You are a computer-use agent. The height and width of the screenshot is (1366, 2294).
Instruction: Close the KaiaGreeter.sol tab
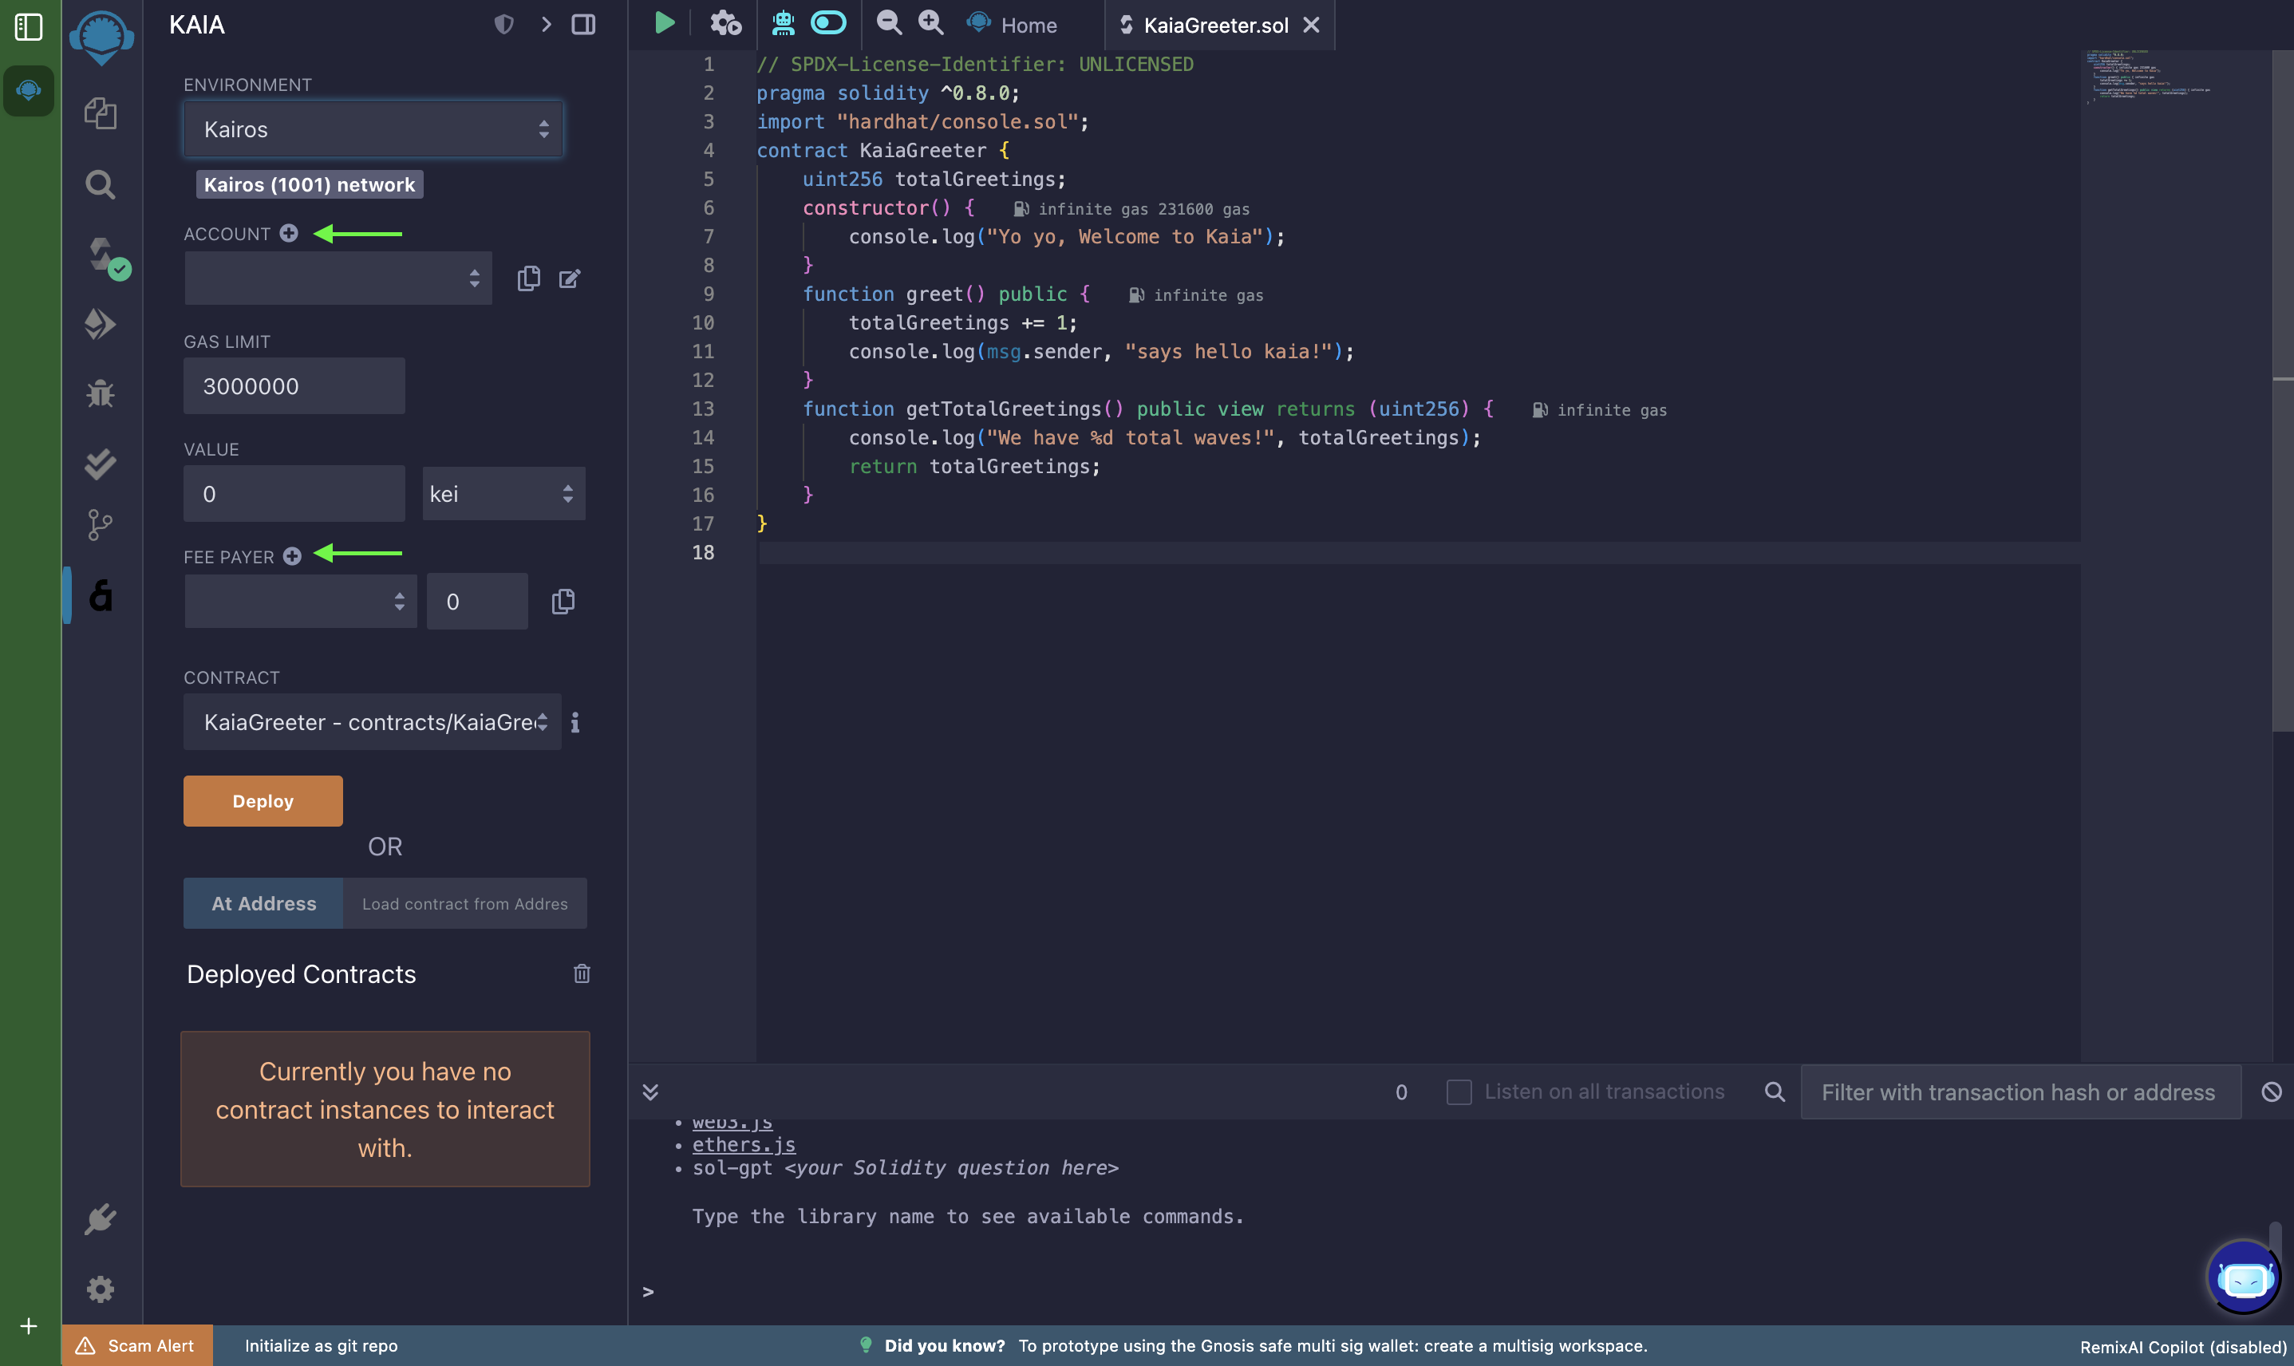(1312, 25)
